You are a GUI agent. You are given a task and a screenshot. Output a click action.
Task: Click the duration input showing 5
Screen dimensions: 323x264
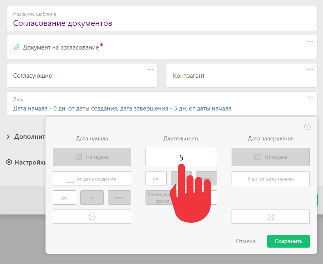pyautogui.click(x=181, y=157)
